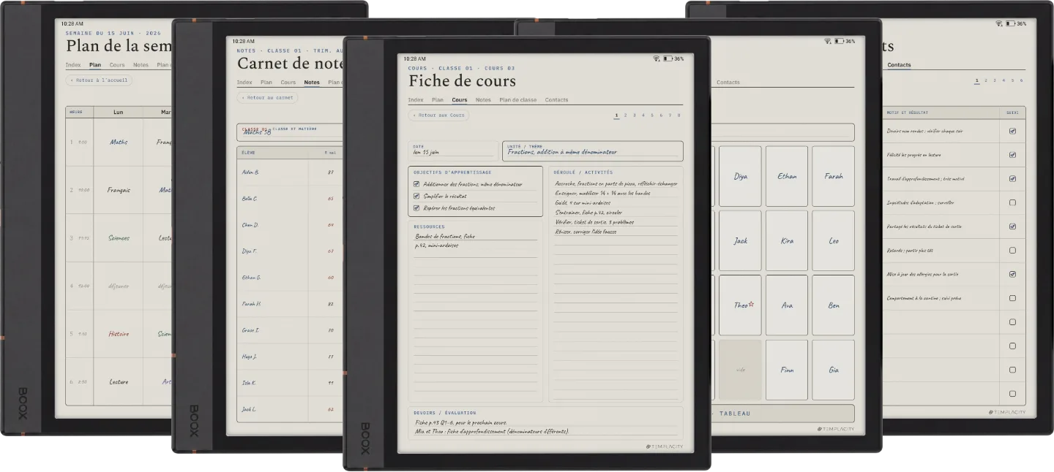The width and height of the screenshot is (1054, 472).
Task: Click the Wi-Fi icon on the Fiche de cours screen
Action: [657, 58]
